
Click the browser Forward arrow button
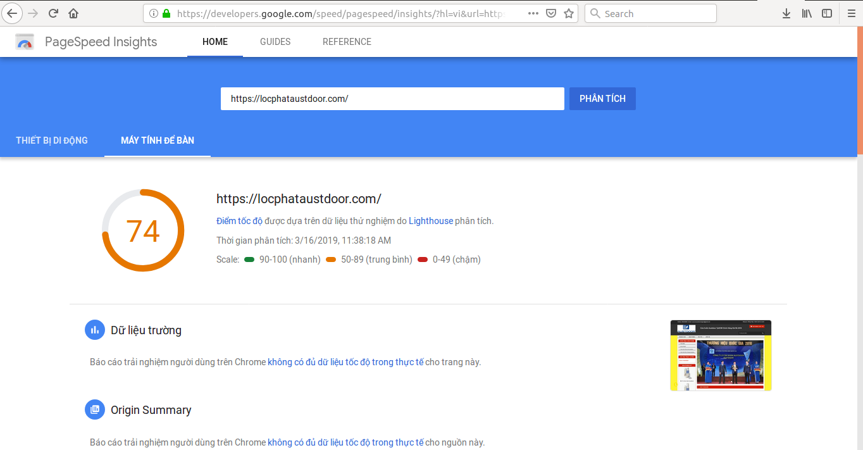click(33, 13)
